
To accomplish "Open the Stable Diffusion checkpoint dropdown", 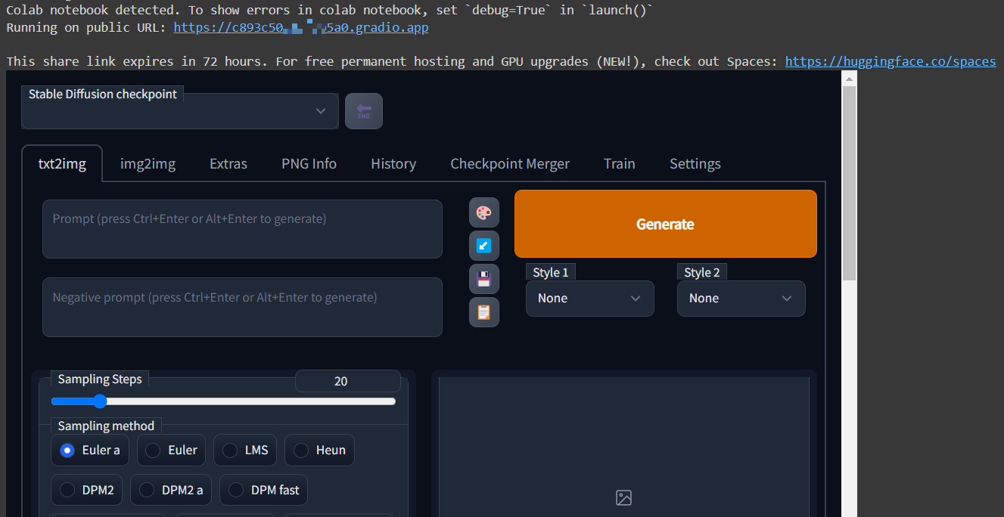I will (180, 111).
